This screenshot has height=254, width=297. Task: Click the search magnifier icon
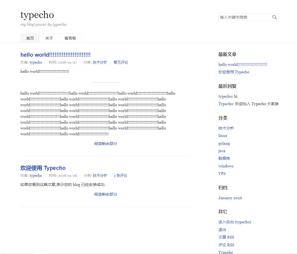pyautogui.click(x=275, y=17)
